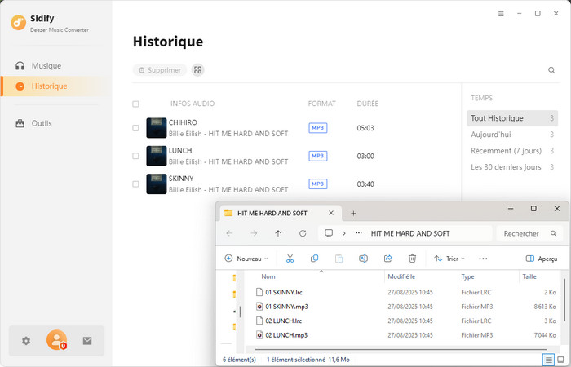Click the Explorer cut scissors icon

[289, 259]
